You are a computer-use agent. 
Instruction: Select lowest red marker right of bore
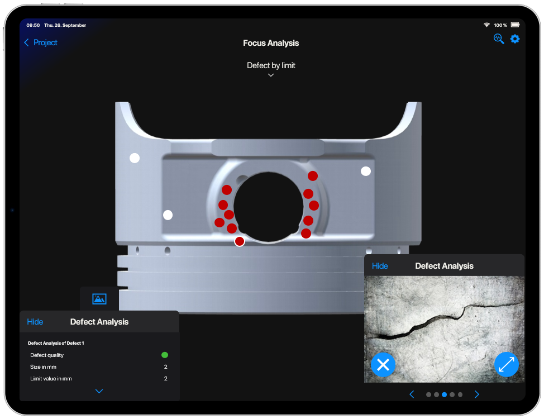click(x=306, y=234)
